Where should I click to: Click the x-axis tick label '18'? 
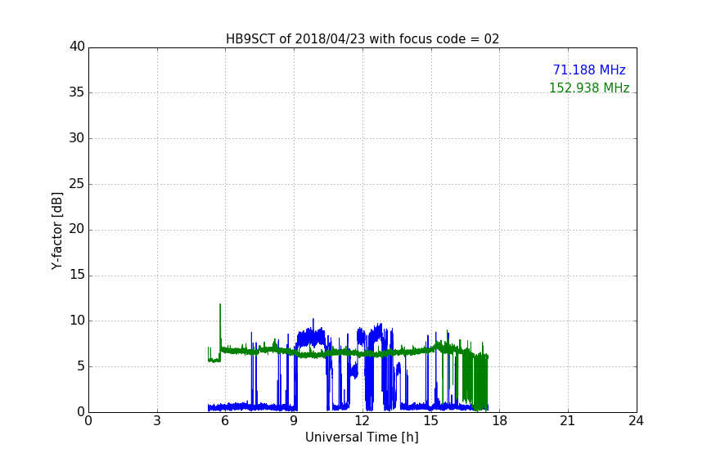pos(499,421)
